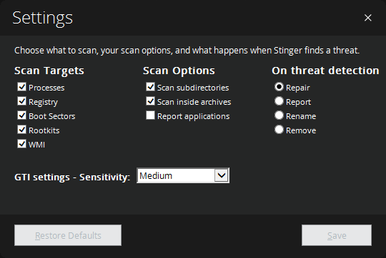This screenshot has height=258, width=386.
Task: Uncheck the Processes scan target
Action: pyautogui.click(x=21, y=87)
